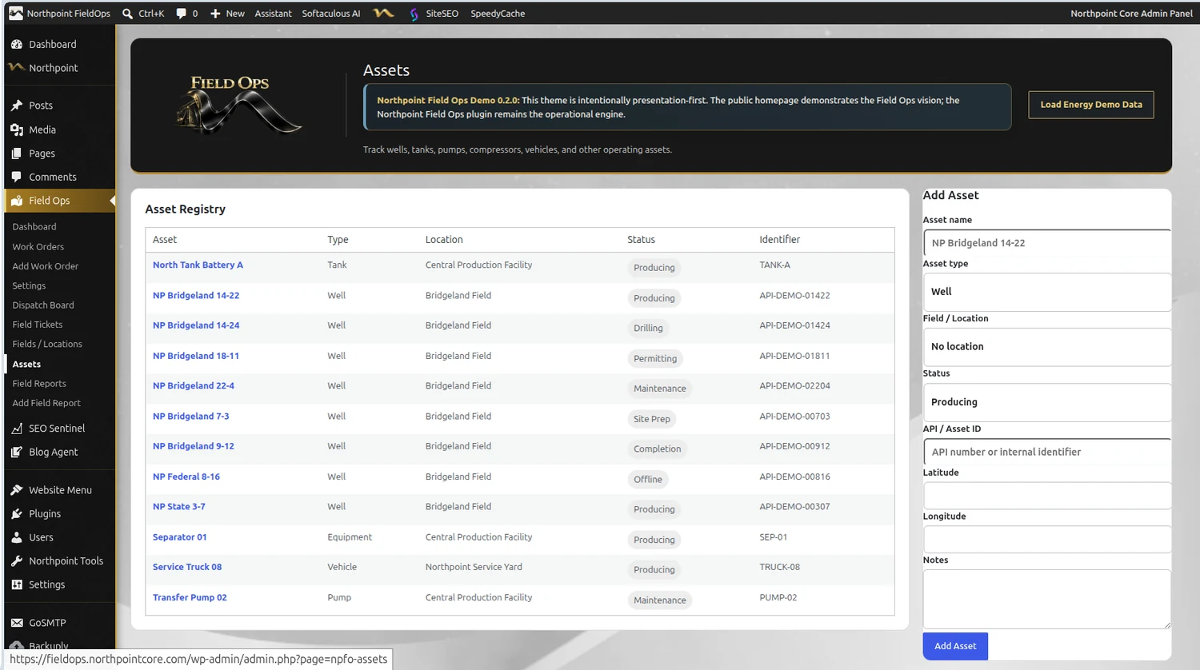Click the Northpoint wave icon in sidebar

click(x=17, y=68)
